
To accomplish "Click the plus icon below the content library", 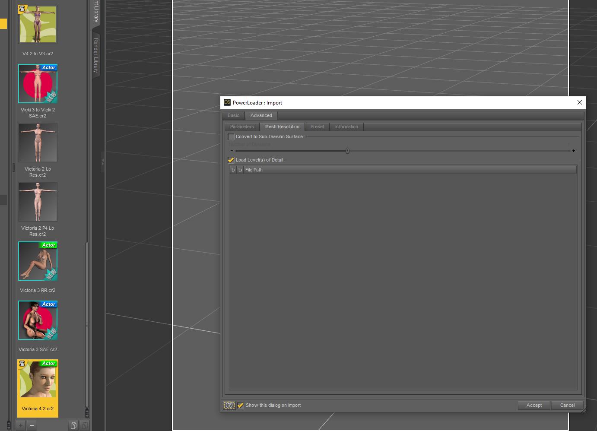I will [19, 425].
